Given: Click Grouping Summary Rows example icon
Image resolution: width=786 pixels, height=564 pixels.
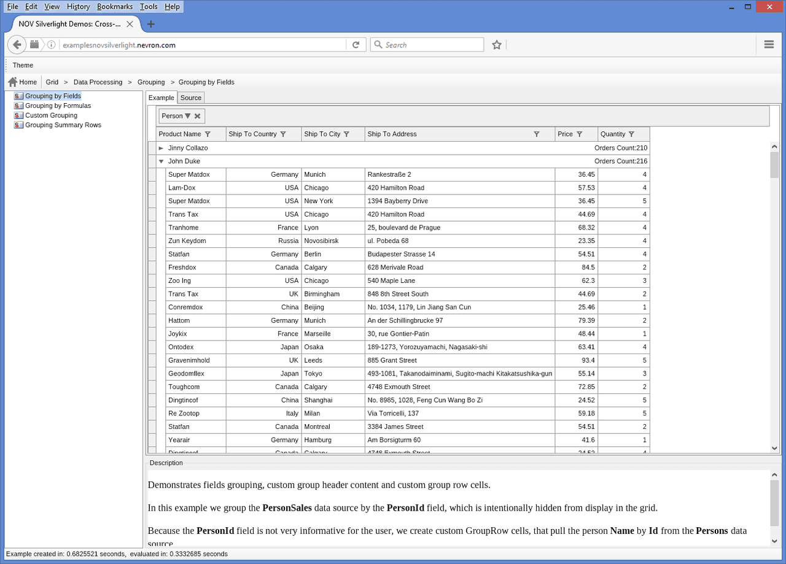Looking at the screenshot, I should coord(19,125).
